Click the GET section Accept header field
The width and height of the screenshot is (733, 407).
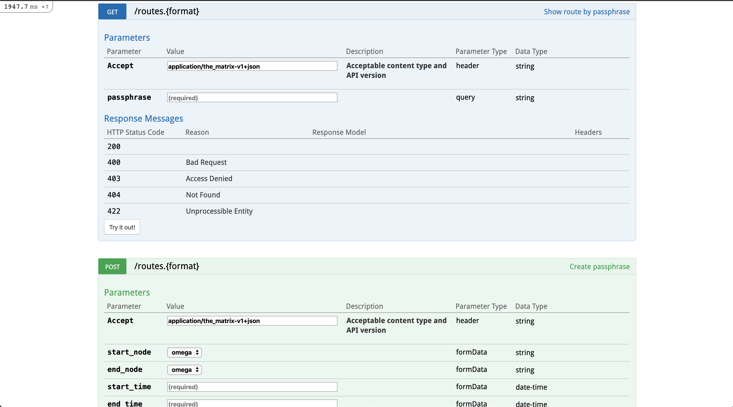coord(252,66)
